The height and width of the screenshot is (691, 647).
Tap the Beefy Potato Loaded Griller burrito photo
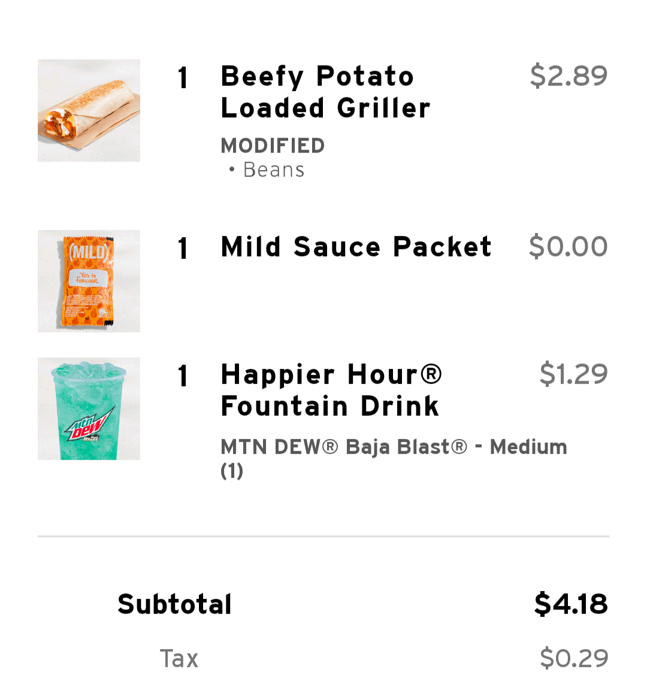(89, 110)
